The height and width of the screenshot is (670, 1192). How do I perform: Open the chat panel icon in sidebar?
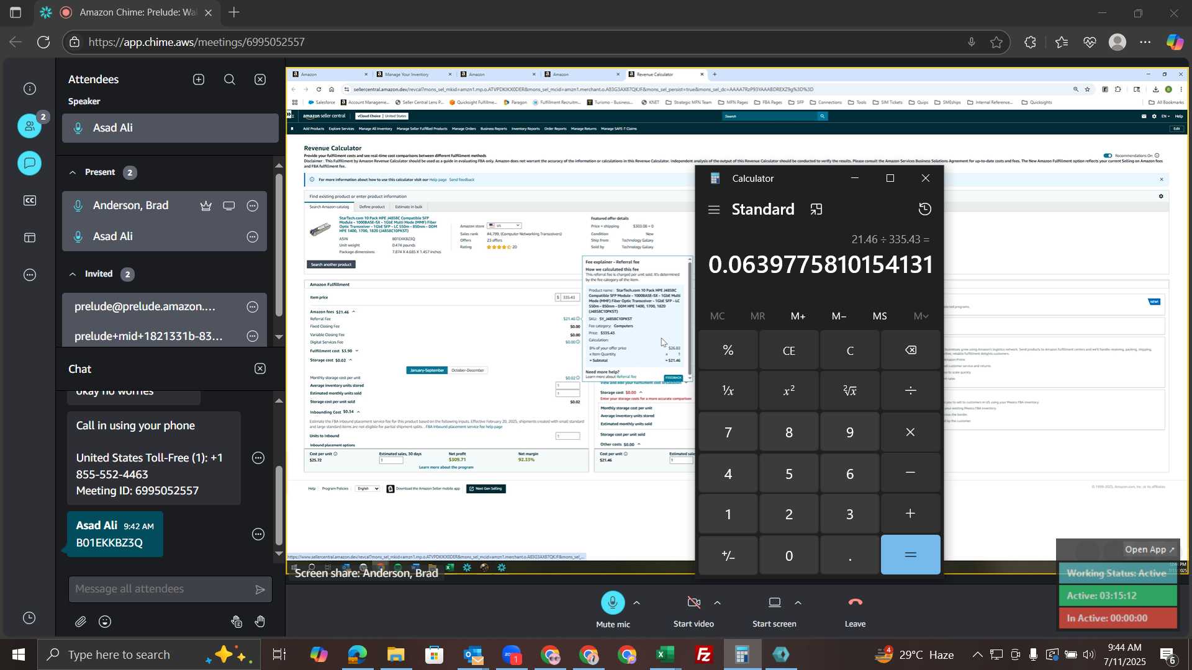30,163
